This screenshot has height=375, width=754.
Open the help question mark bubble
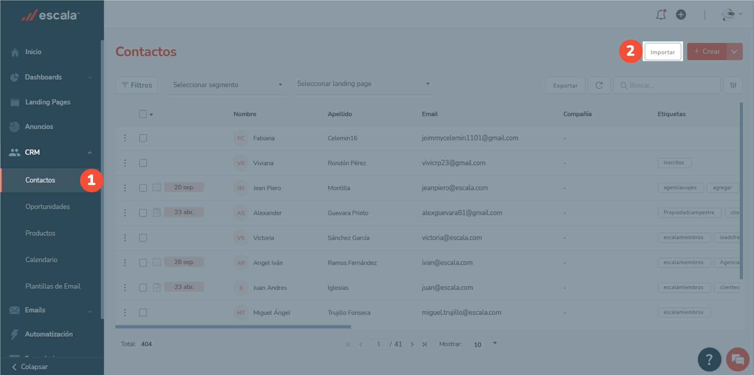709,359
